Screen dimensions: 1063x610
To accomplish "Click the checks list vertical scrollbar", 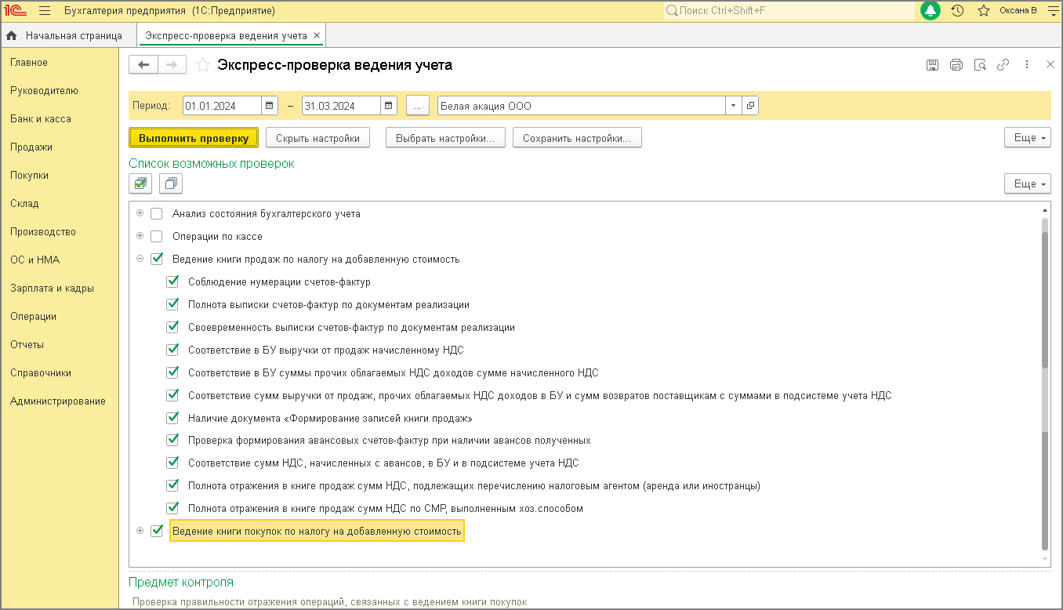I will [x=1044, y=384].
